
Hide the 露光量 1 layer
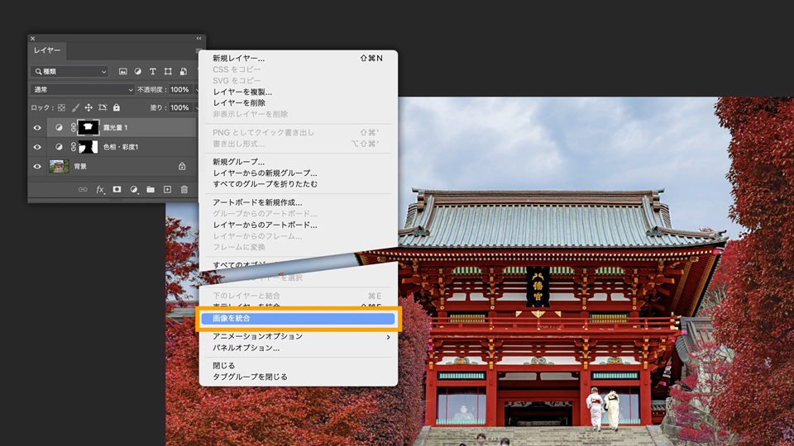coord(37,127)
